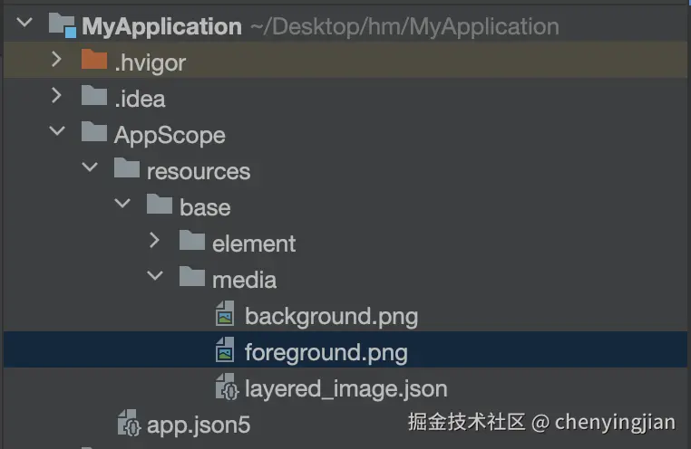691x449 pixels.
Task: Expand the element folder
Action: [x=155, y=243]
